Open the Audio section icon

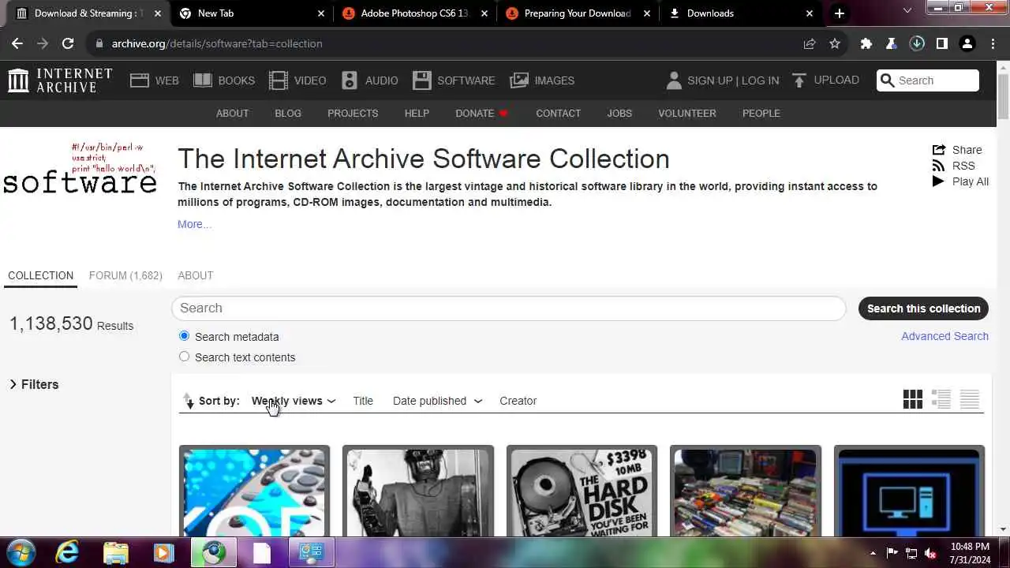[350, 80]
